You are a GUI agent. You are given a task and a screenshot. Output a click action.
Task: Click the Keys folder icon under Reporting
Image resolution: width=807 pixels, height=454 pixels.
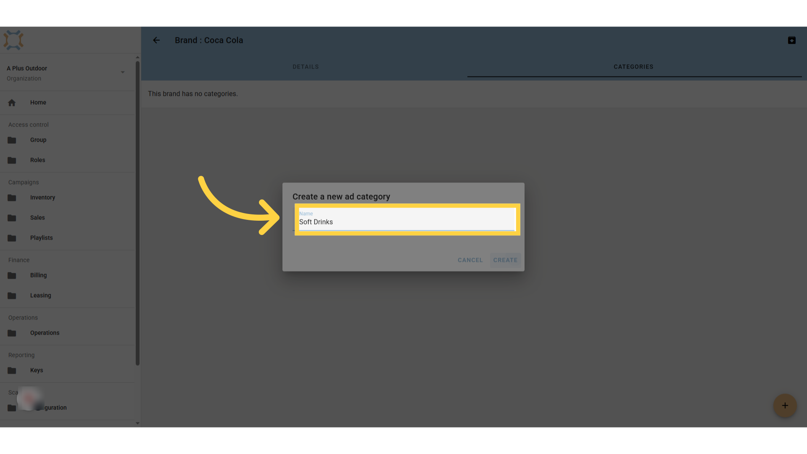click(x=12, y=370)
